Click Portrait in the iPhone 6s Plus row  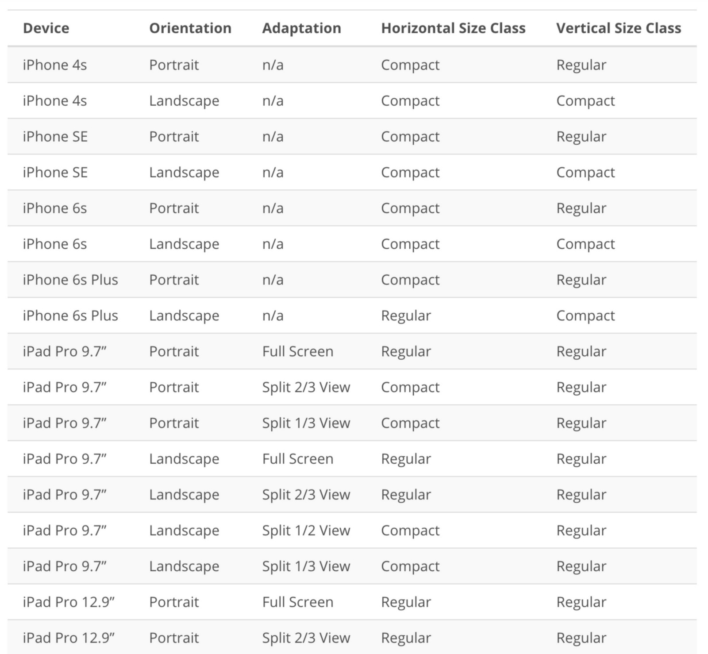(174, 280)
